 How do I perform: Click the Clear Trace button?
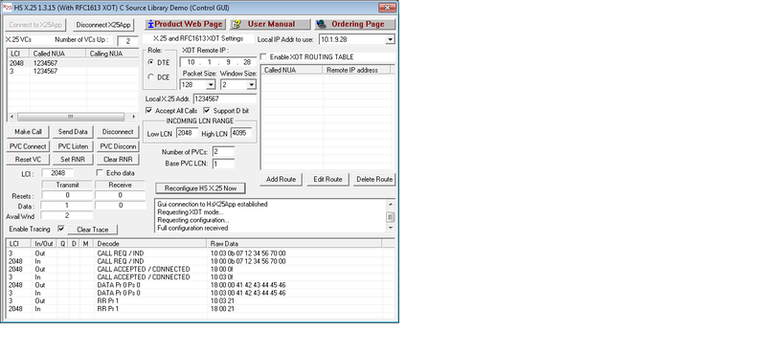92,230
